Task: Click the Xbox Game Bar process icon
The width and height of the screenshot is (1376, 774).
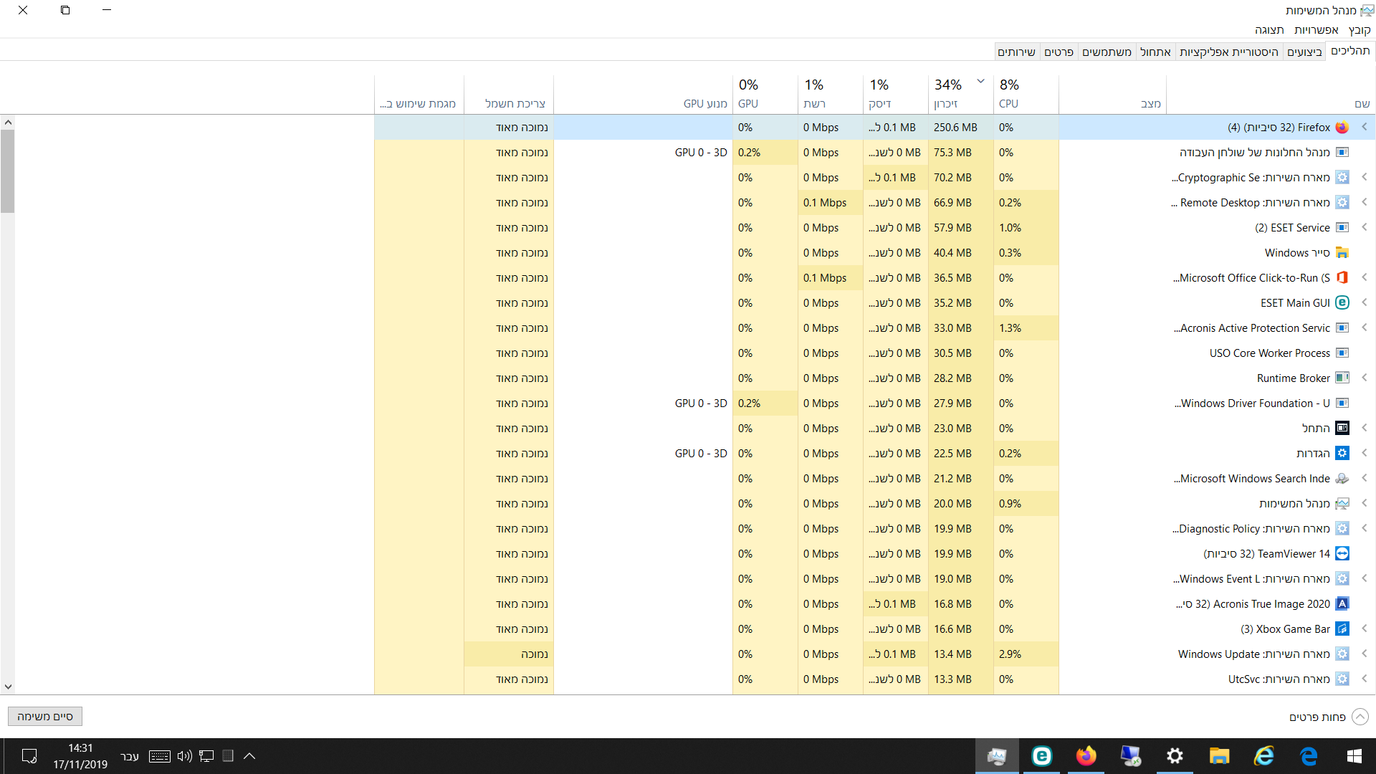Action: 1342,629
